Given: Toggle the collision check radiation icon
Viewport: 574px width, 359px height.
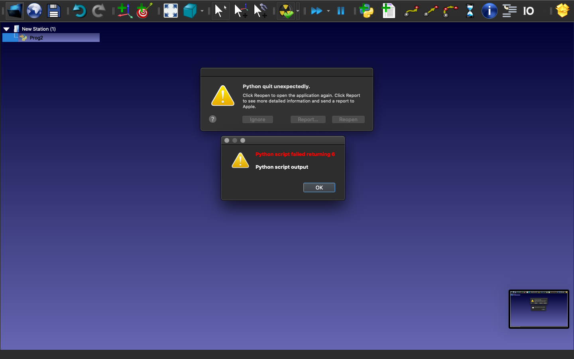Looking at the screenshot, I should point(286,11).
